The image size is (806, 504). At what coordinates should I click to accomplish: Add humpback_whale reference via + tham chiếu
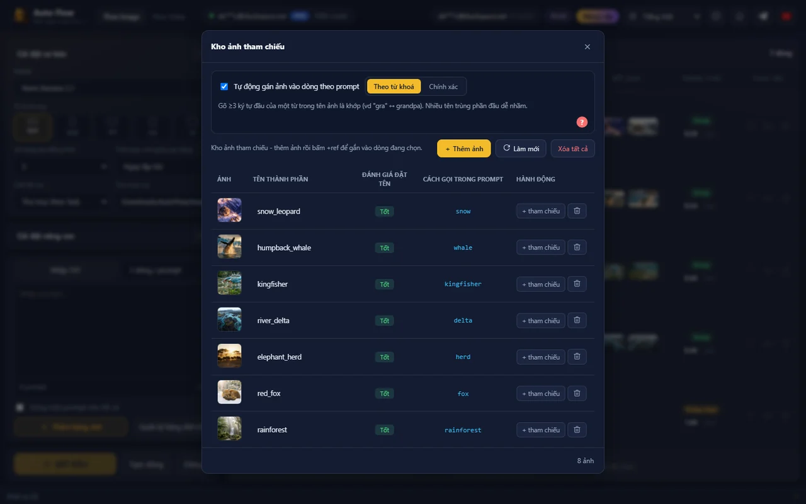coord(541,248)
